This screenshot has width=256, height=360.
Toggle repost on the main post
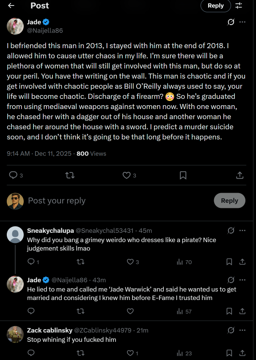[x=70, y=175]
